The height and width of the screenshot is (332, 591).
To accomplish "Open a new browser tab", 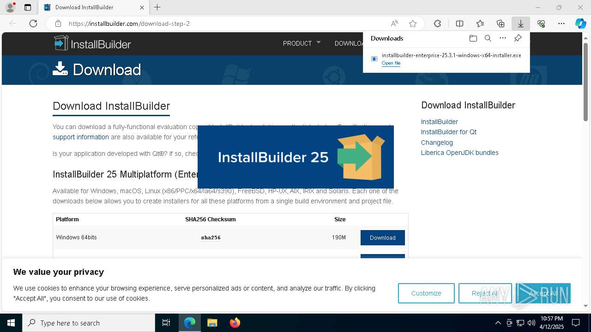I will click(x=157, y=7).
